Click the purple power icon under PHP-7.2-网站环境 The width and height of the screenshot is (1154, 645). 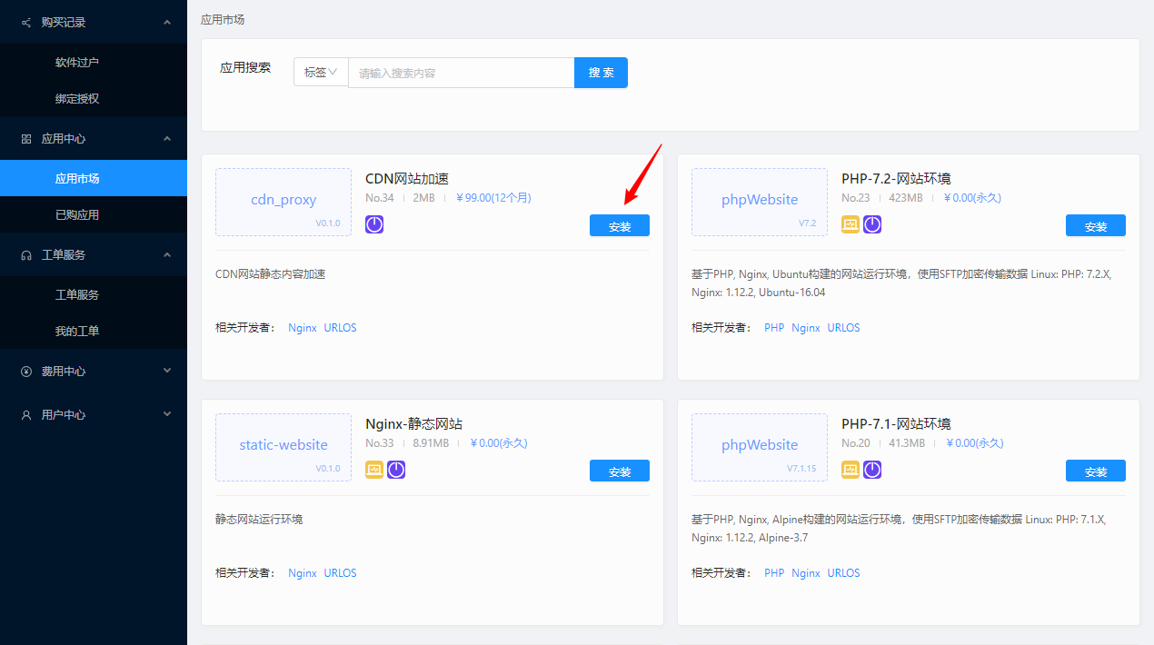872,224
